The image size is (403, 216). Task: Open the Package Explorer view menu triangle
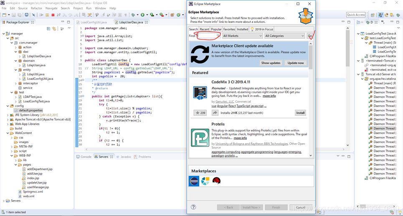(x=69, y=28)
